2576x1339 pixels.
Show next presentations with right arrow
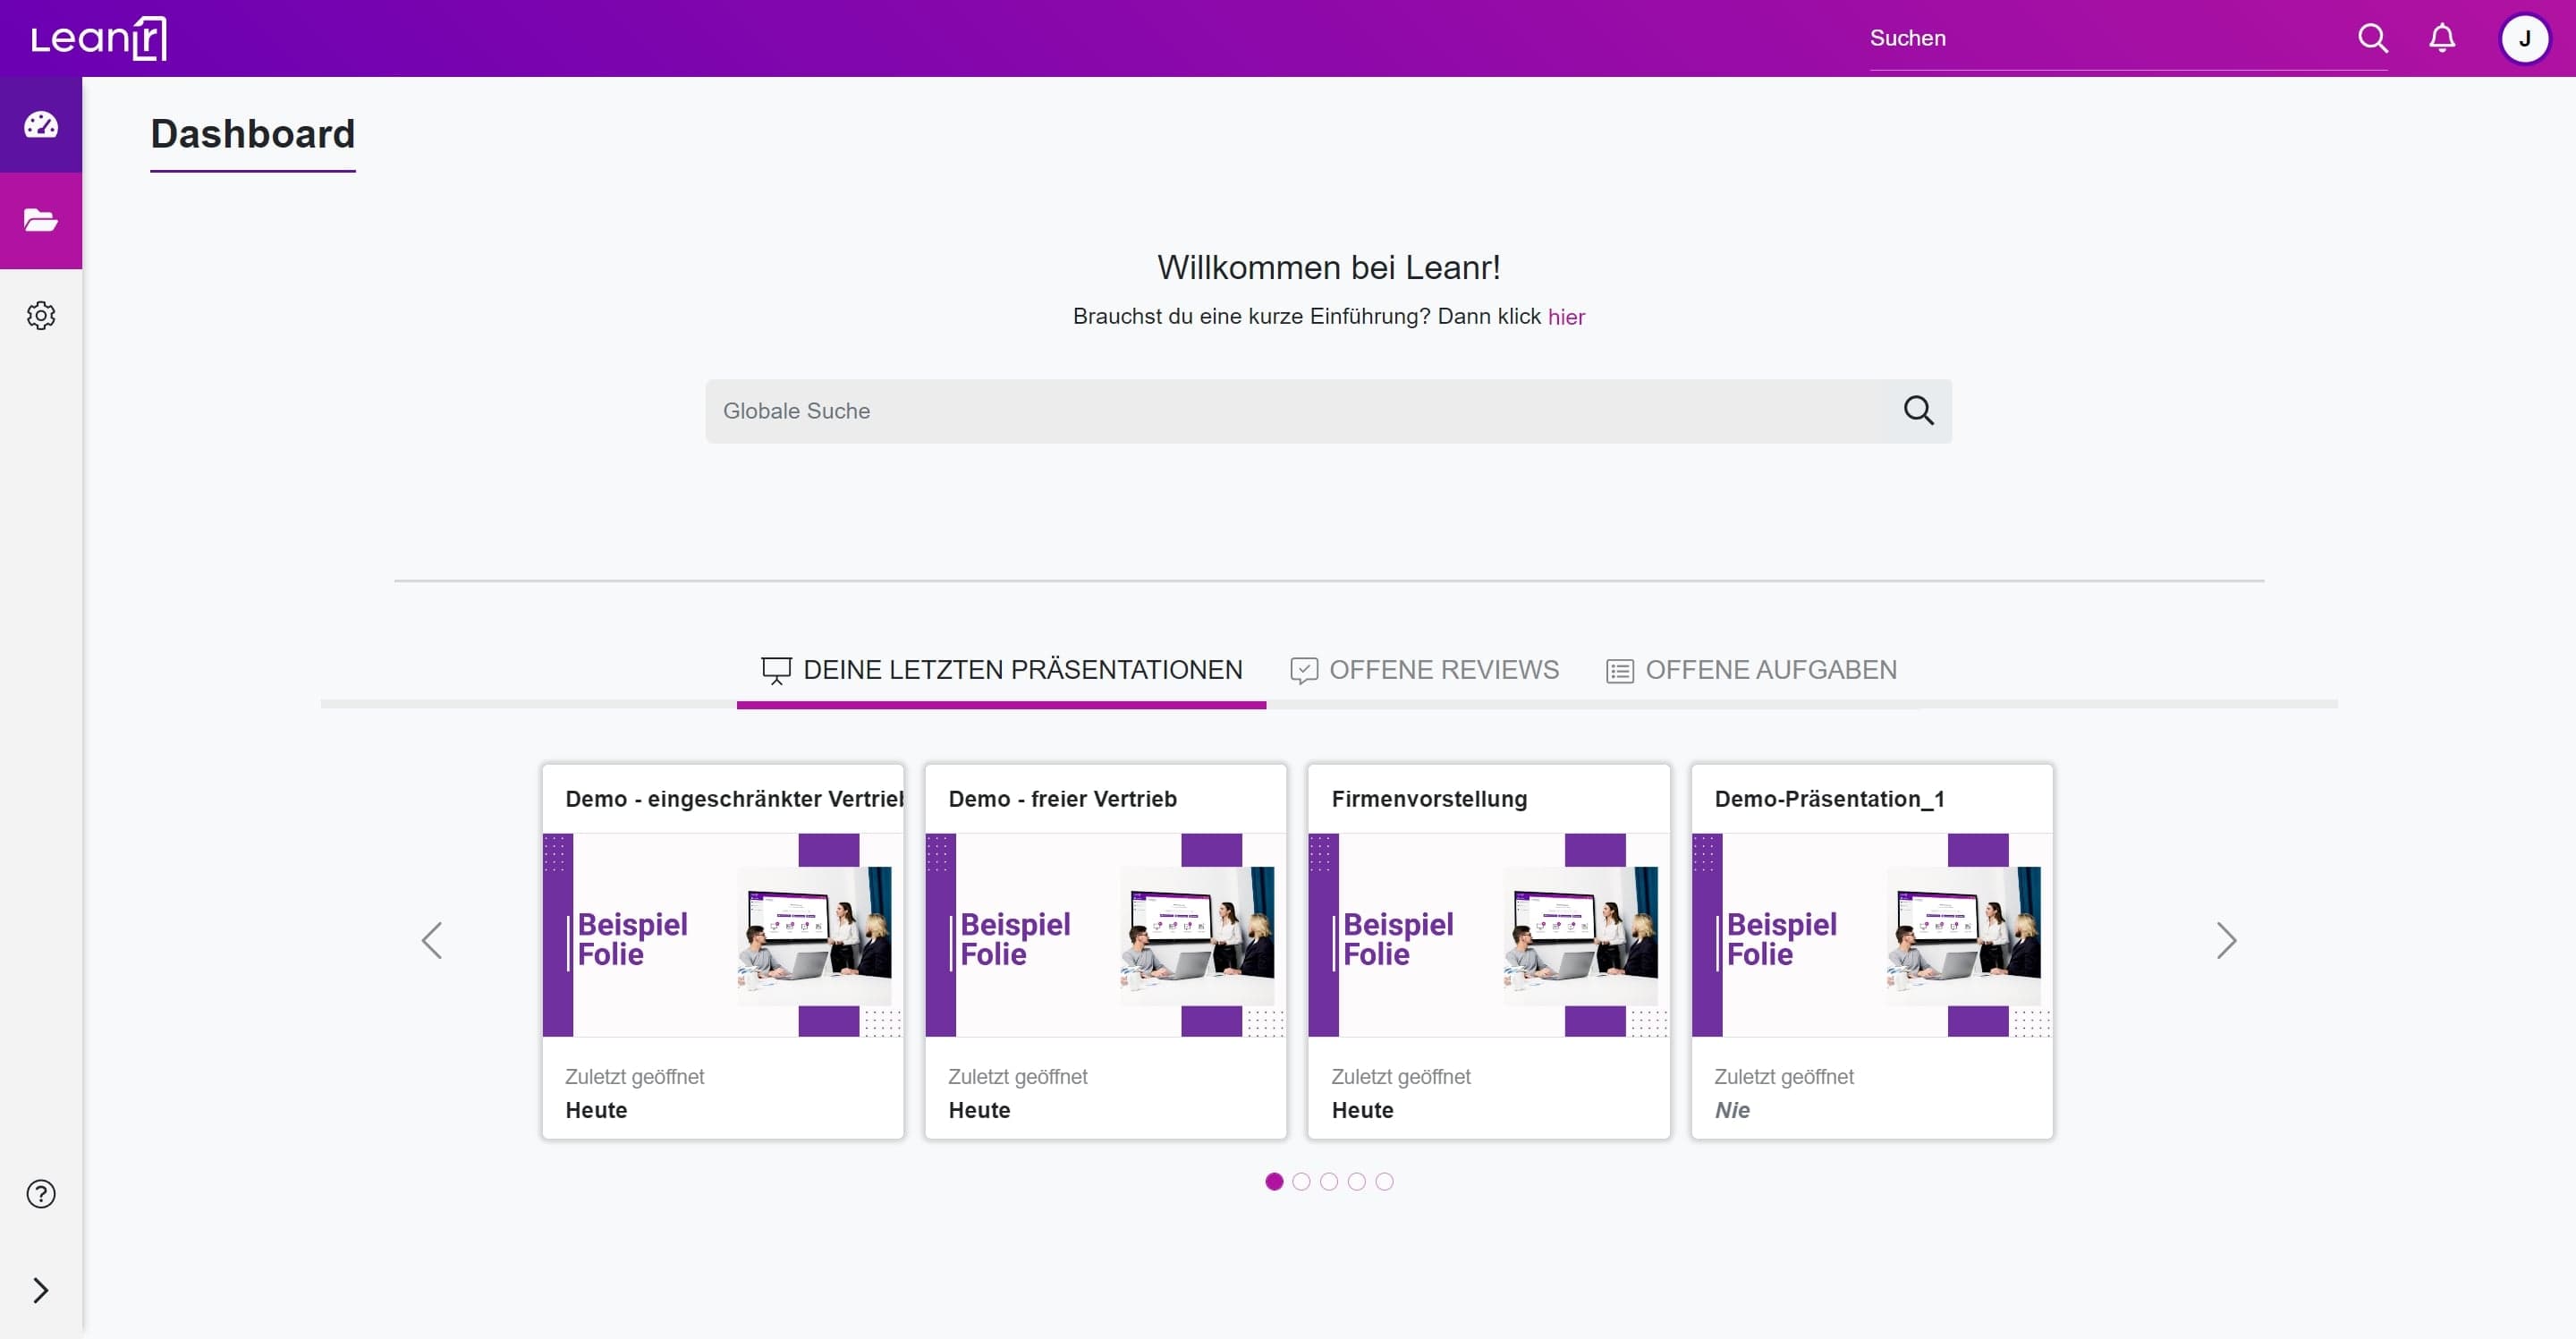coord(2226,940)
